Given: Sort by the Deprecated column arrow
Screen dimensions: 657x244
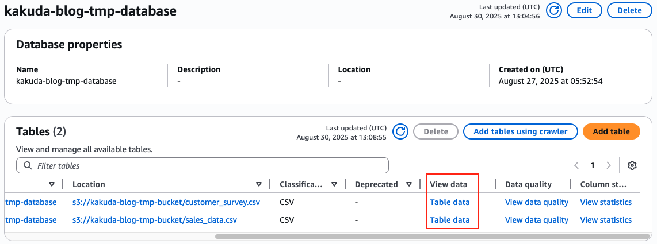Looking at the screenshot, I should tap(408, 184).
